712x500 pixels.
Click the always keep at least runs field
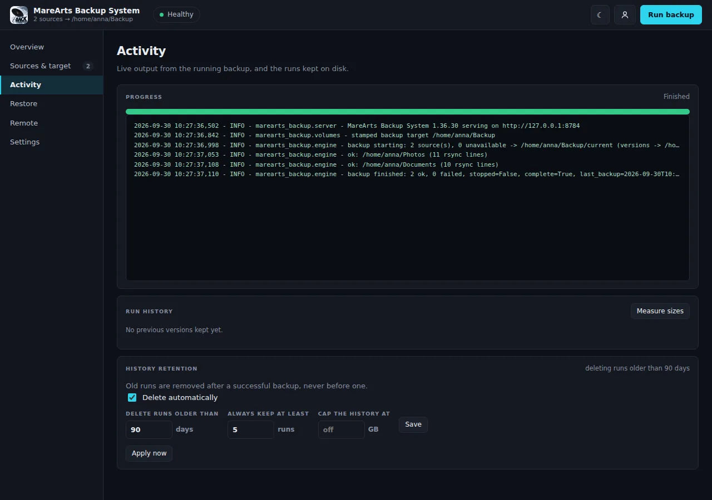point(251,429)
